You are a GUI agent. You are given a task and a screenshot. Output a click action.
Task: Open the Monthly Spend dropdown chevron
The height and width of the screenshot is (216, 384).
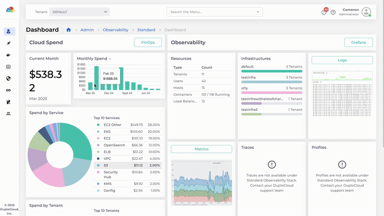pos(110,59)
